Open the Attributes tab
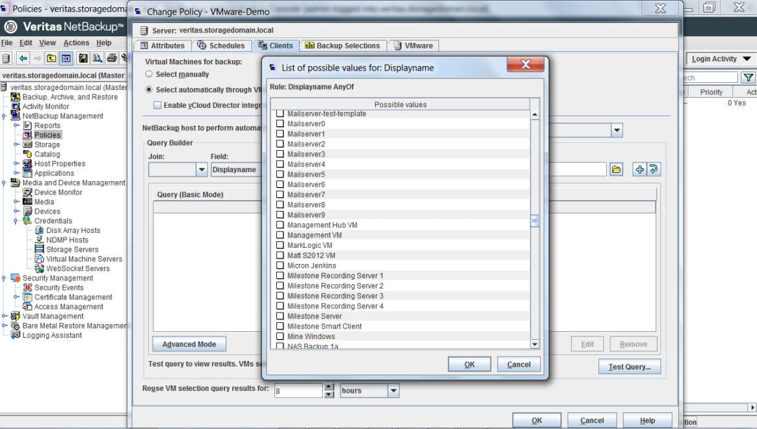This screenshot has width=757, height=429. (x=162, y=45)
